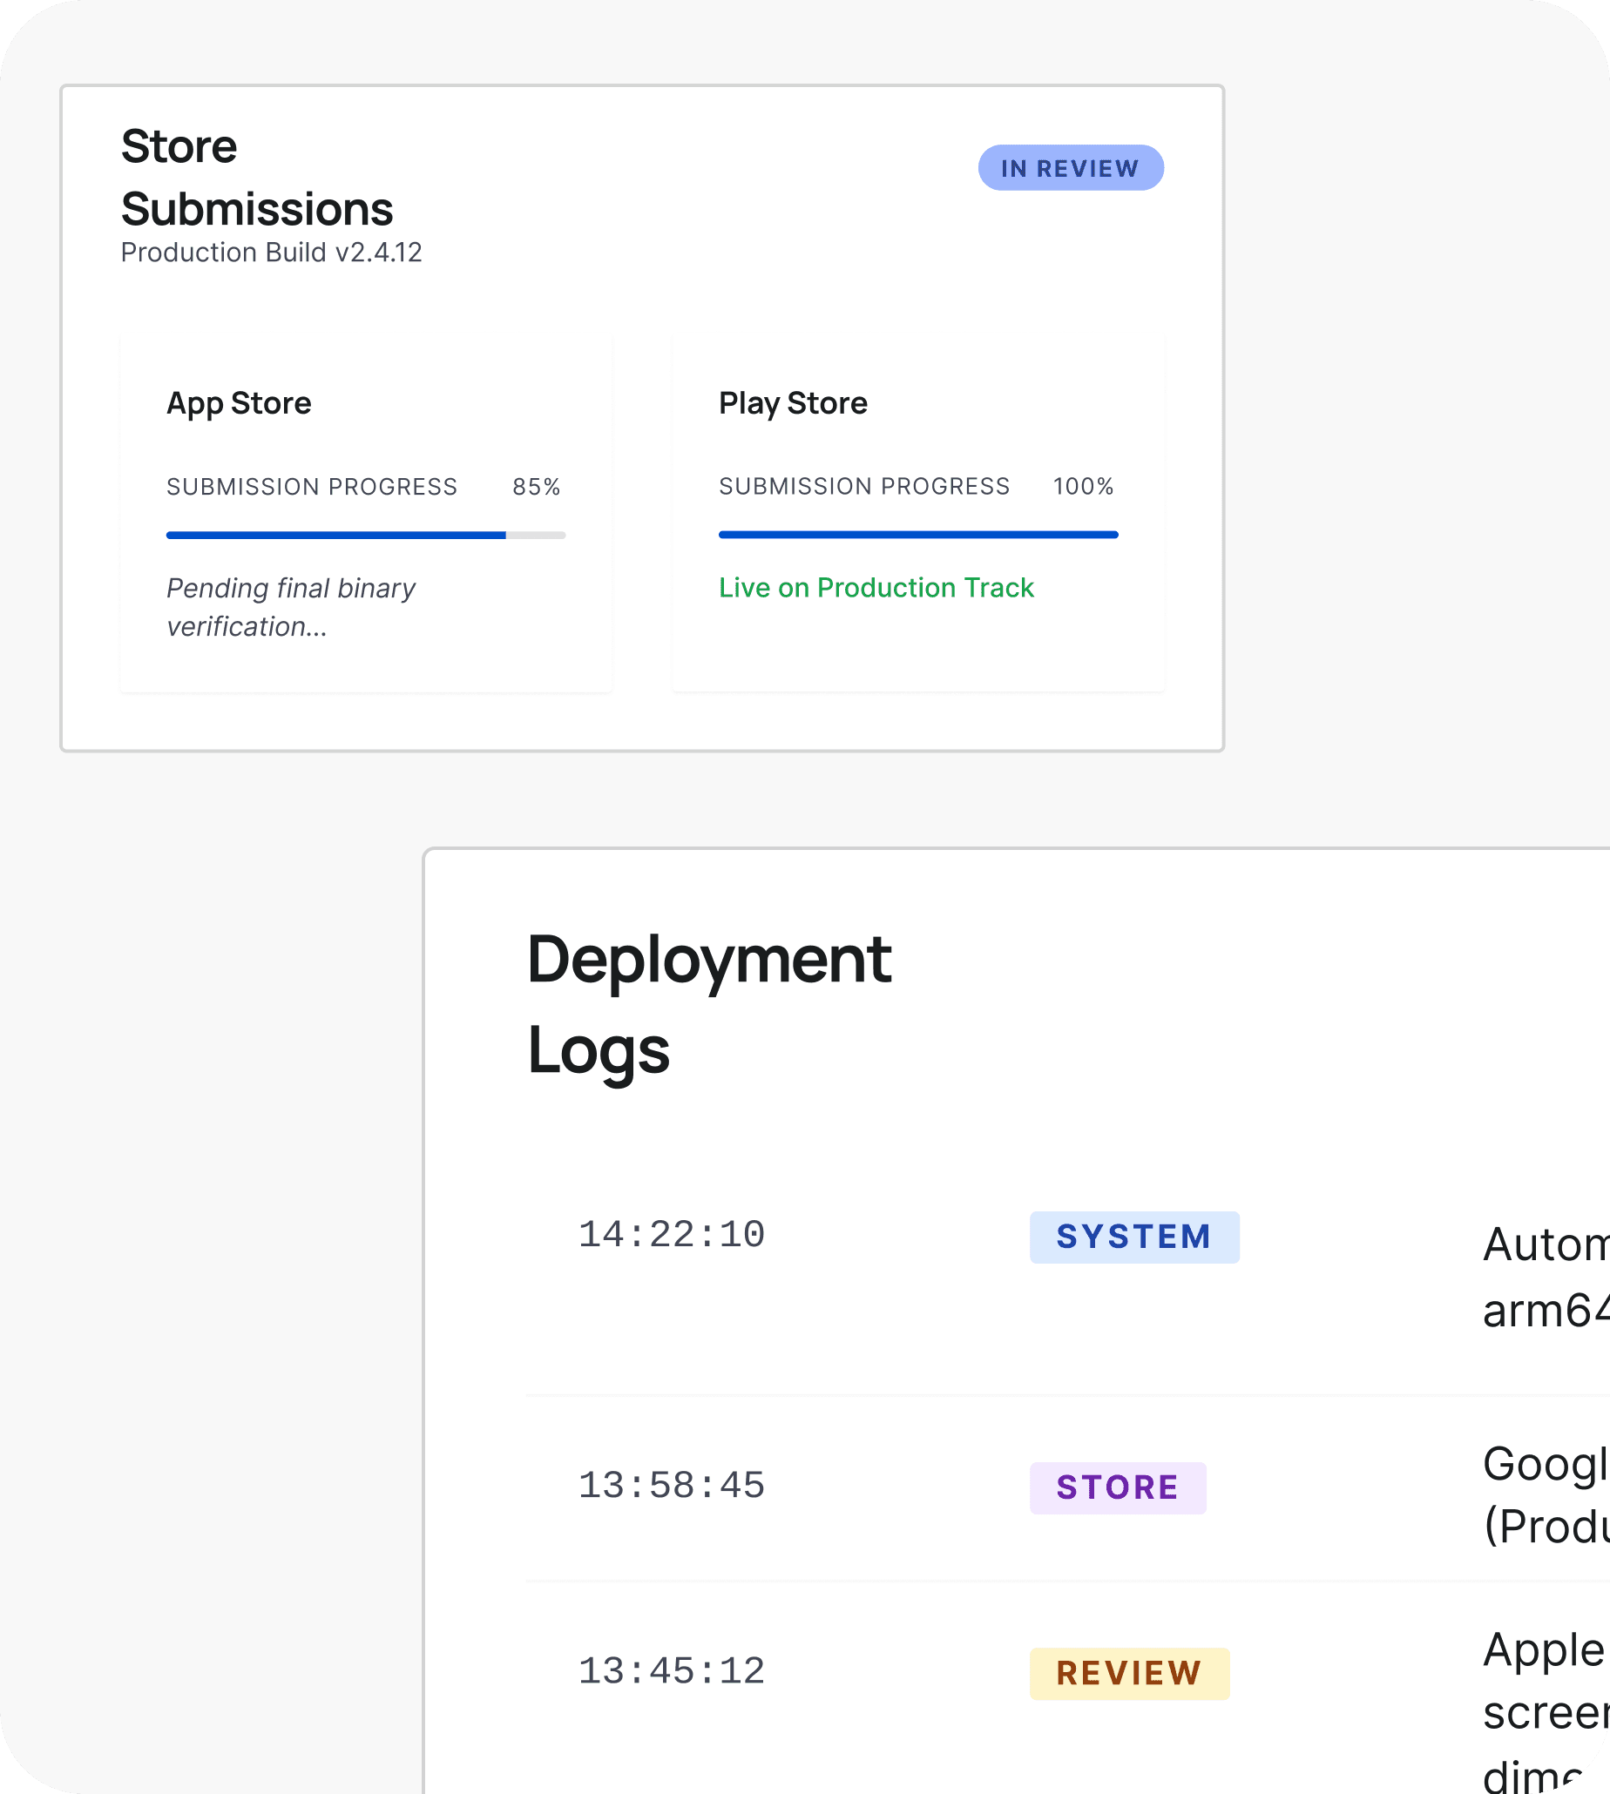Screen dimensions: 1610x1794
Task: Open the log message beginning with Googl
Action: (1546, 1495)
